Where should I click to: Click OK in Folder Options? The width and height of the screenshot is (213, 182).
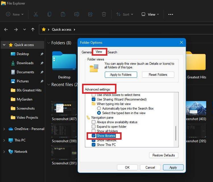click(127, 167)
